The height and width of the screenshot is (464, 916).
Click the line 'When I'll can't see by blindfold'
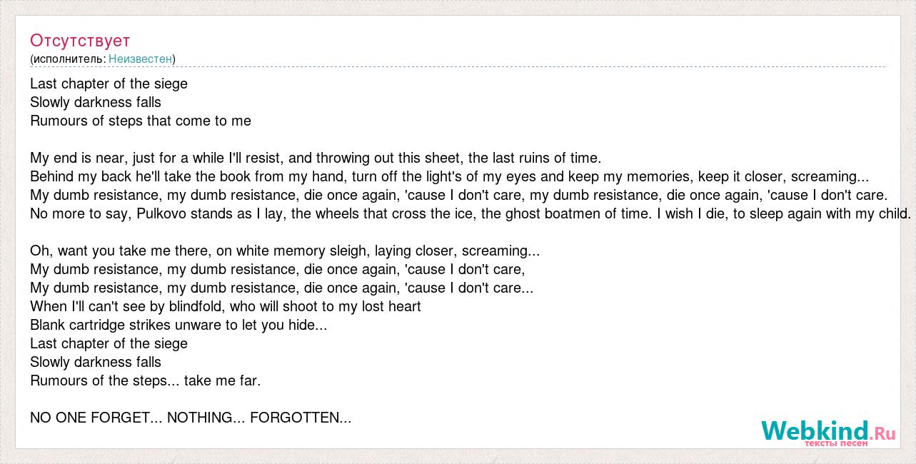(x=226, y=306)
